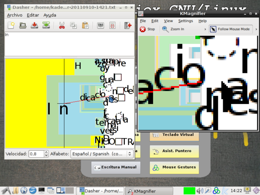Screen dimensions: 260x195
Task: Click purple diamond tray icon
Action: coord(256,190)
